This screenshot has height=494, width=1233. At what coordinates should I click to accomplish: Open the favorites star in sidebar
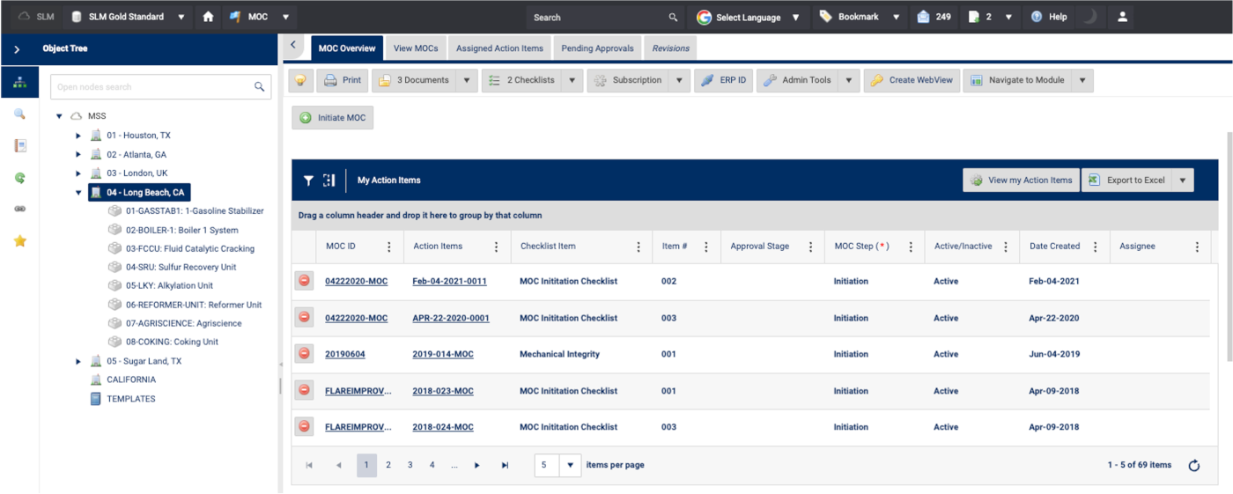[20, 240]
